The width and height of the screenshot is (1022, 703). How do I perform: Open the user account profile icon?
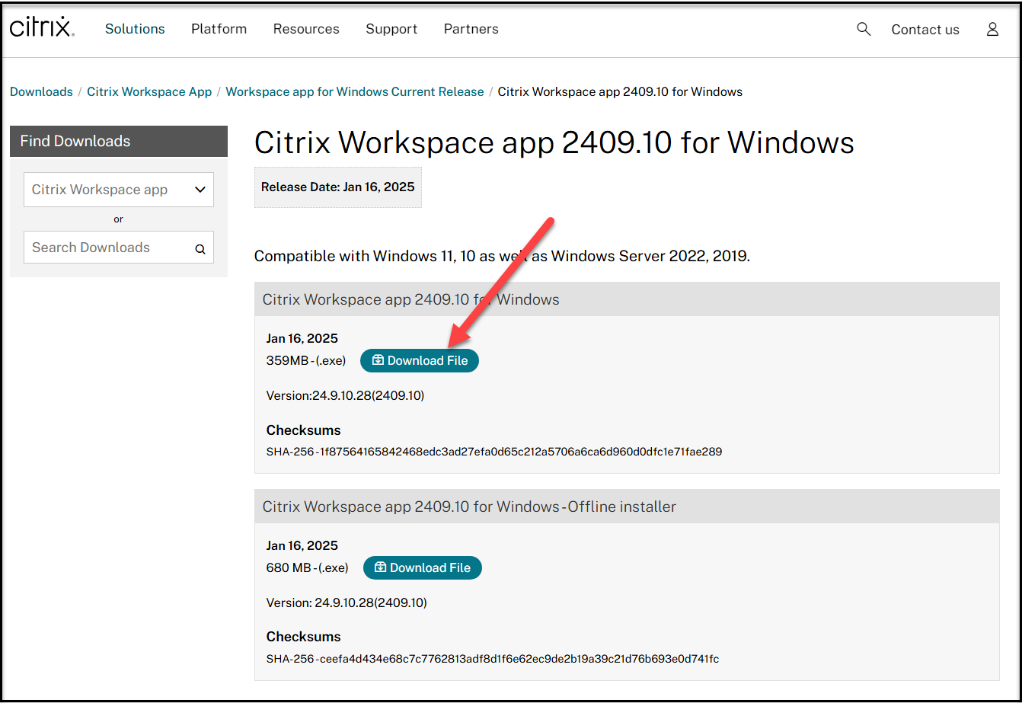(x=992, y=29)
